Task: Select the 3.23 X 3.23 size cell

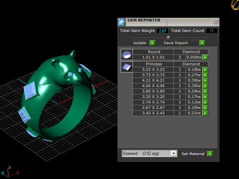Action: tap(153, 70)
